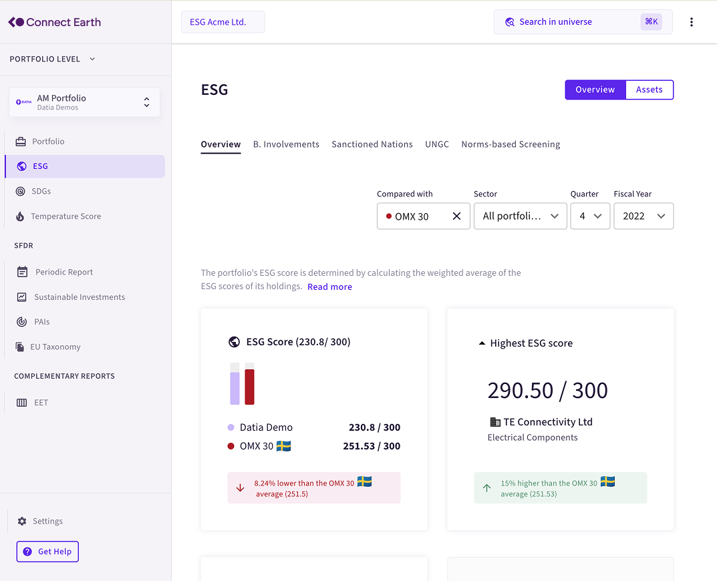Click the 230.8 / 300 Datia Demo value
Screen dimensions: 717x581
pyautogui.click(x=374, y=427)
